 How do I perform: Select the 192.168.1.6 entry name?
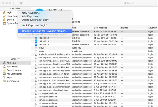(44, 45)
